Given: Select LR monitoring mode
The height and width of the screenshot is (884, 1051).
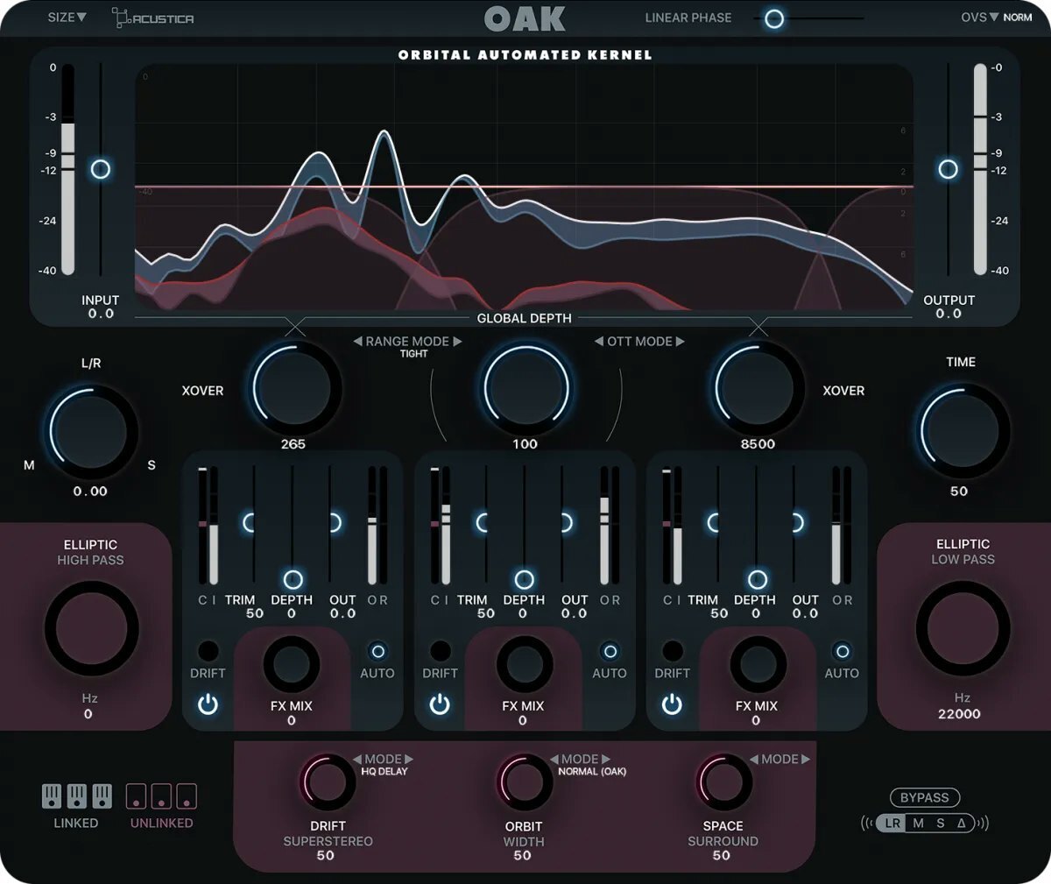Looking at the screenshot, I should point(892,823).
